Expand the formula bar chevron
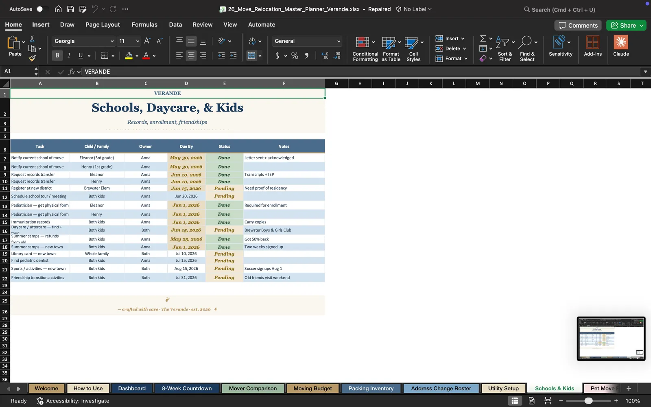Viewport: 651px width, 407px height. tap(645, 72)
